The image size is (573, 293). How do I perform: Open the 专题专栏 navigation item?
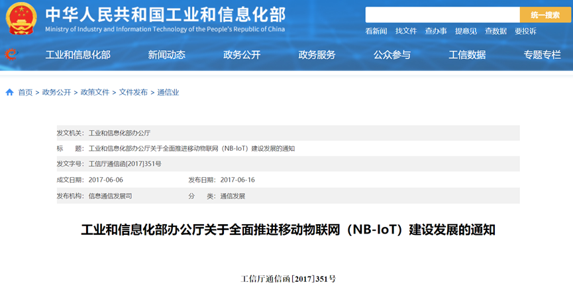pyautogui.click(x=542, y=55)
